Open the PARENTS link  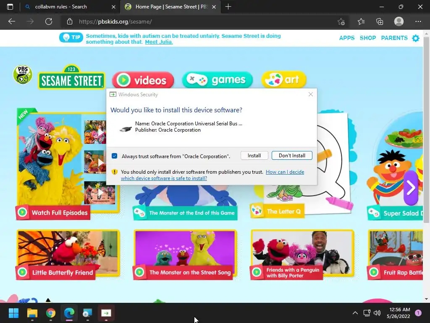(394, 38)
